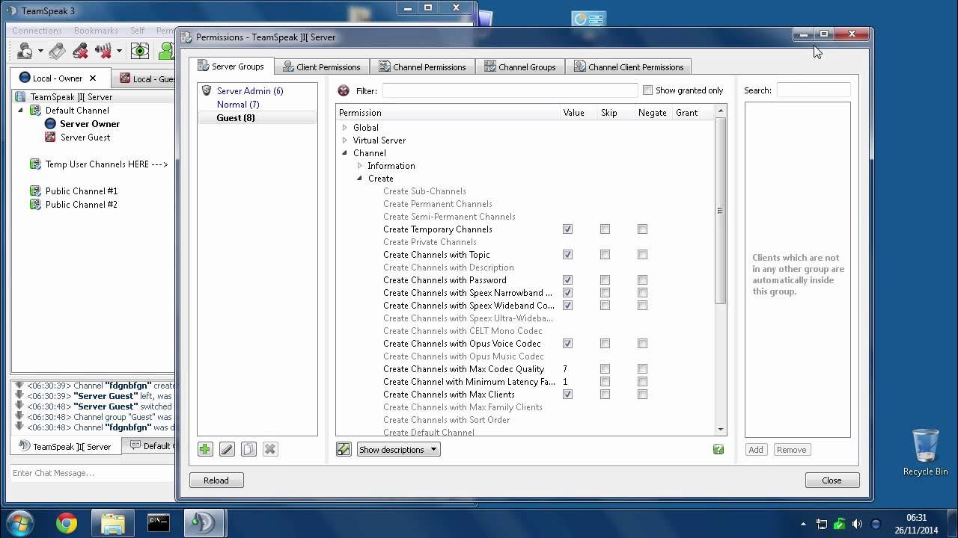Click the Public Channel #2 icon
Screen dimensions: 958x538
tap(35, 205)
